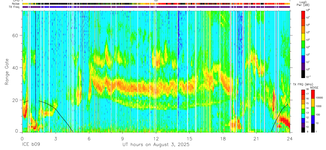Click the UT hours axis tick '21'
326x150 pixels.
pos(256,138)
